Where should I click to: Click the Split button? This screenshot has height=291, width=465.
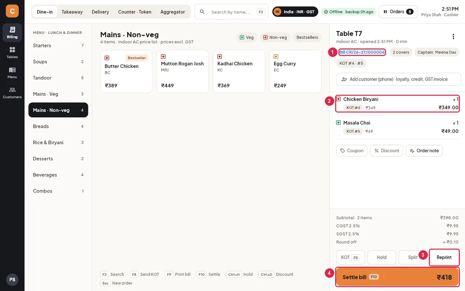point(413,257)
